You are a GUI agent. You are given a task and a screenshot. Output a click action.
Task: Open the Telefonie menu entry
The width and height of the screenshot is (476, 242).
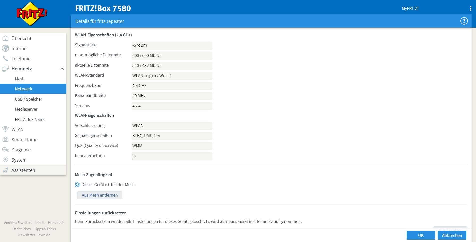tap(33, 59)
